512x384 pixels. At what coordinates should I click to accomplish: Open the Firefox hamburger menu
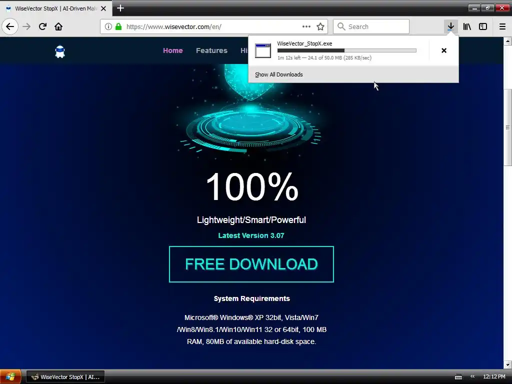502,26
